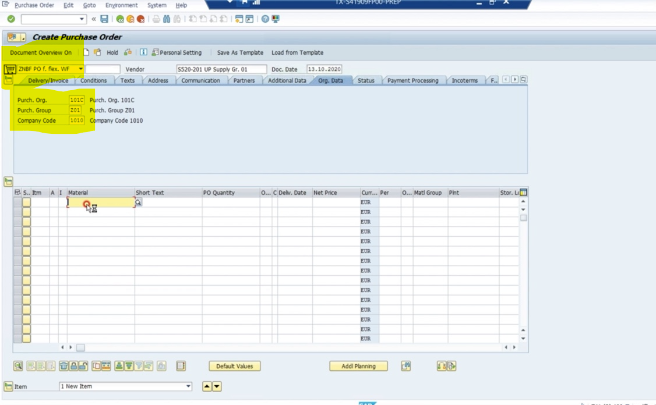Click Save As Template button
This screenshot has width=656, height=405.
[240, 53]
